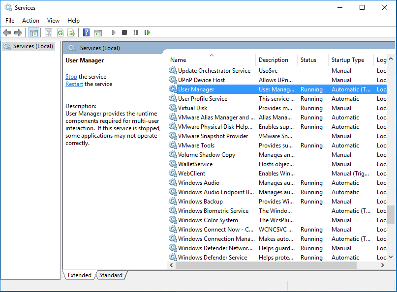Select VMware Physical Disk Help... service
Viewport: 397px width, 292px height.
pos(277,127)
